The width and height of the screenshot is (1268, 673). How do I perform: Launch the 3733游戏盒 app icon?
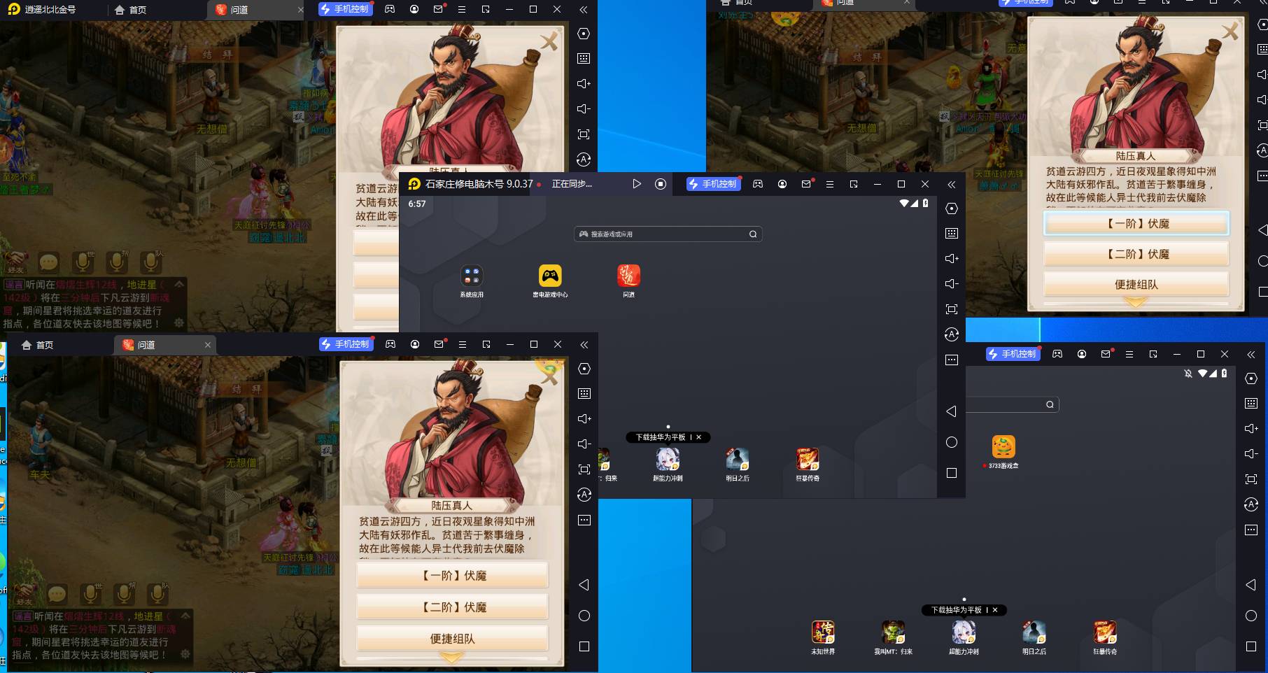tap(1003, 447)
